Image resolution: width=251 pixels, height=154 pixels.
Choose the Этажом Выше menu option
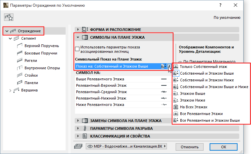(211, 93)
